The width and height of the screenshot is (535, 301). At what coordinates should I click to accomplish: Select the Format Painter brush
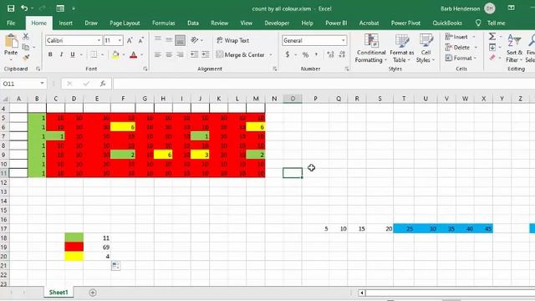[26, 58]
